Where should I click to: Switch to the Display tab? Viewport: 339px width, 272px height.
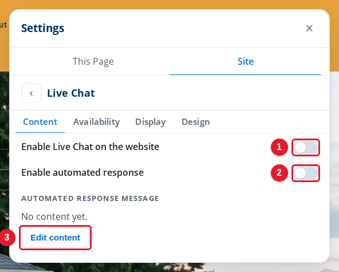(x=151, y=122)
